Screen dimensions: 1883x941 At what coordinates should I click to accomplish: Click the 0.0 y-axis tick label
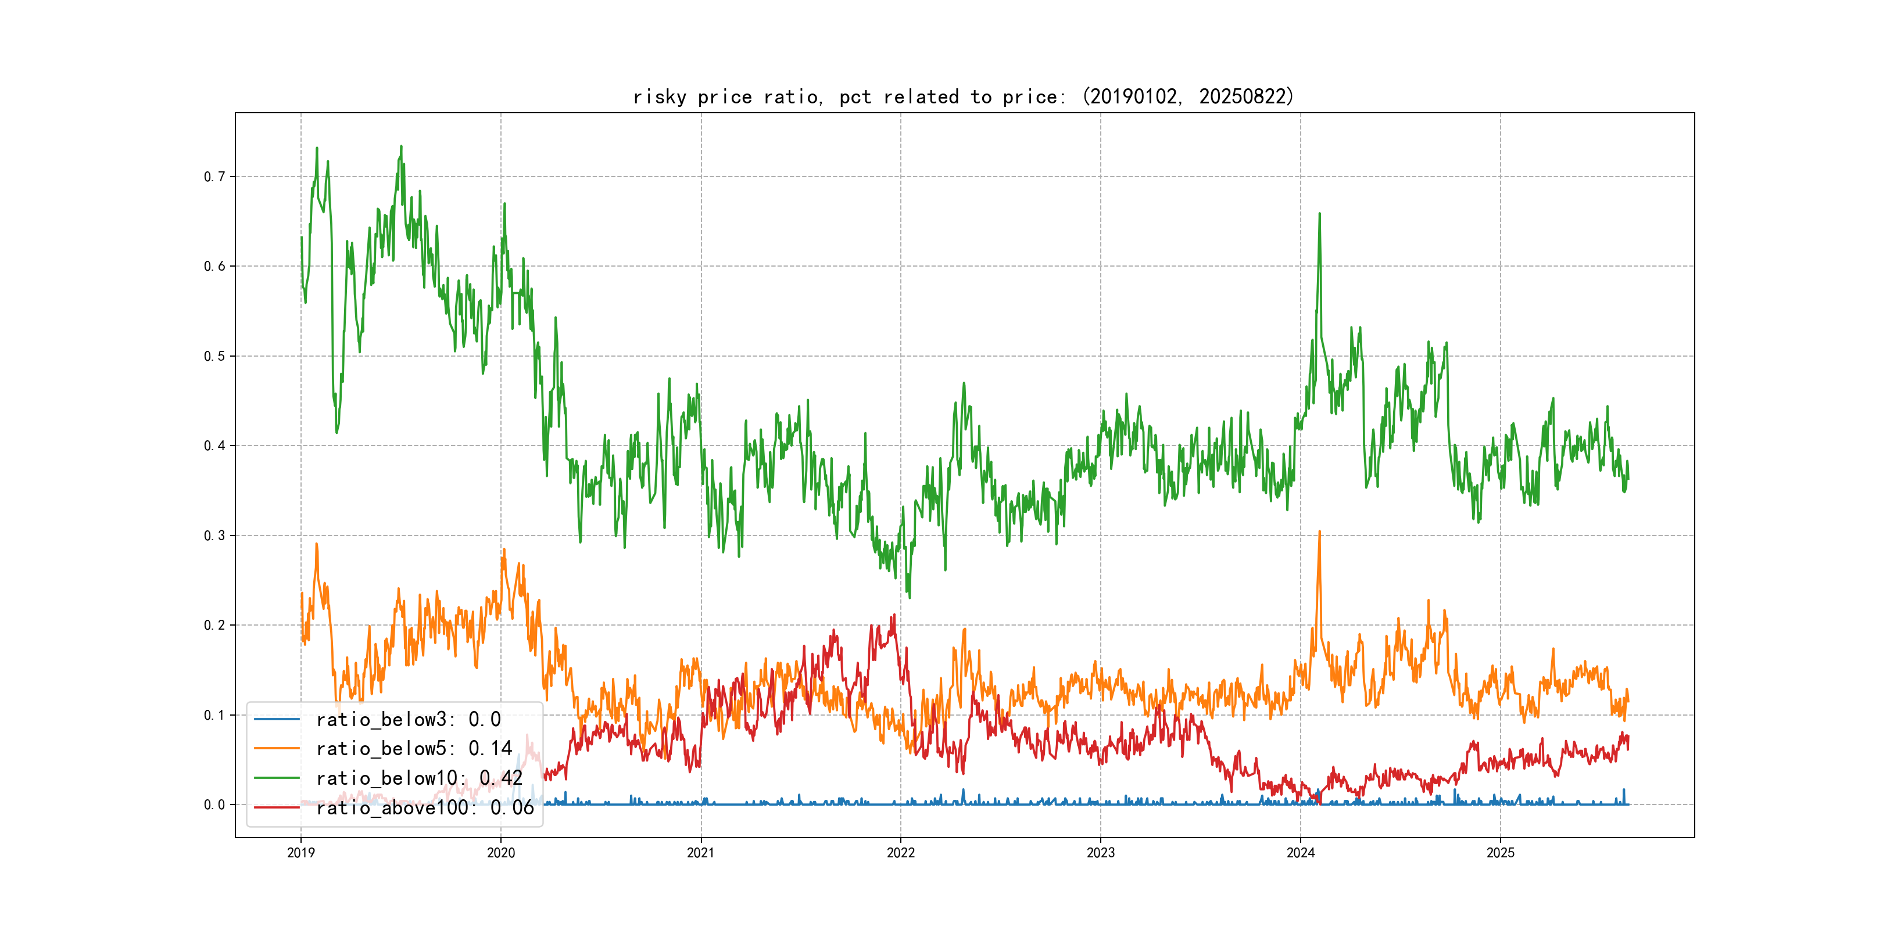214,805
